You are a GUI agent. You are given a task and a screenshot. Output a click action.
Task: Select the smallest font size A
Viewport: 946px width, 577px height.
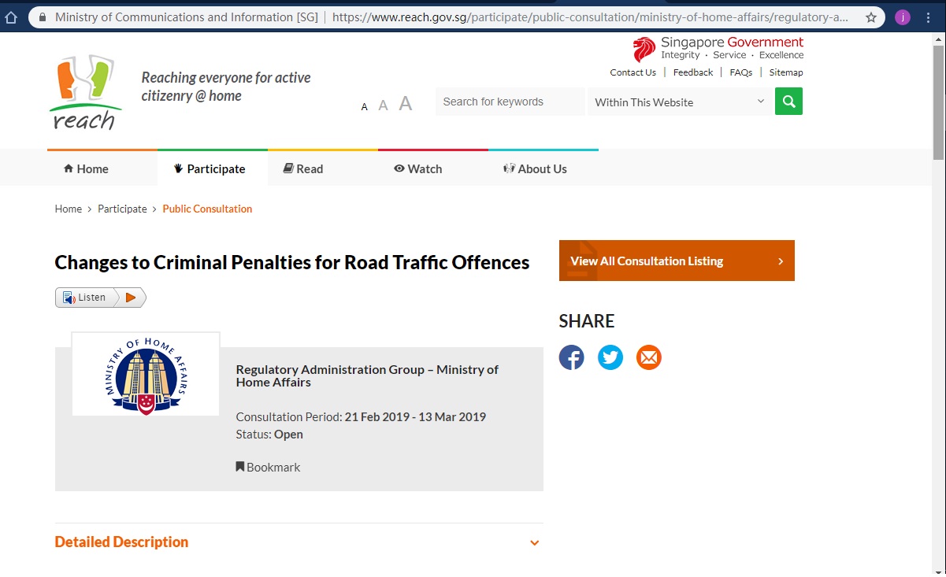tap(365, 107)
